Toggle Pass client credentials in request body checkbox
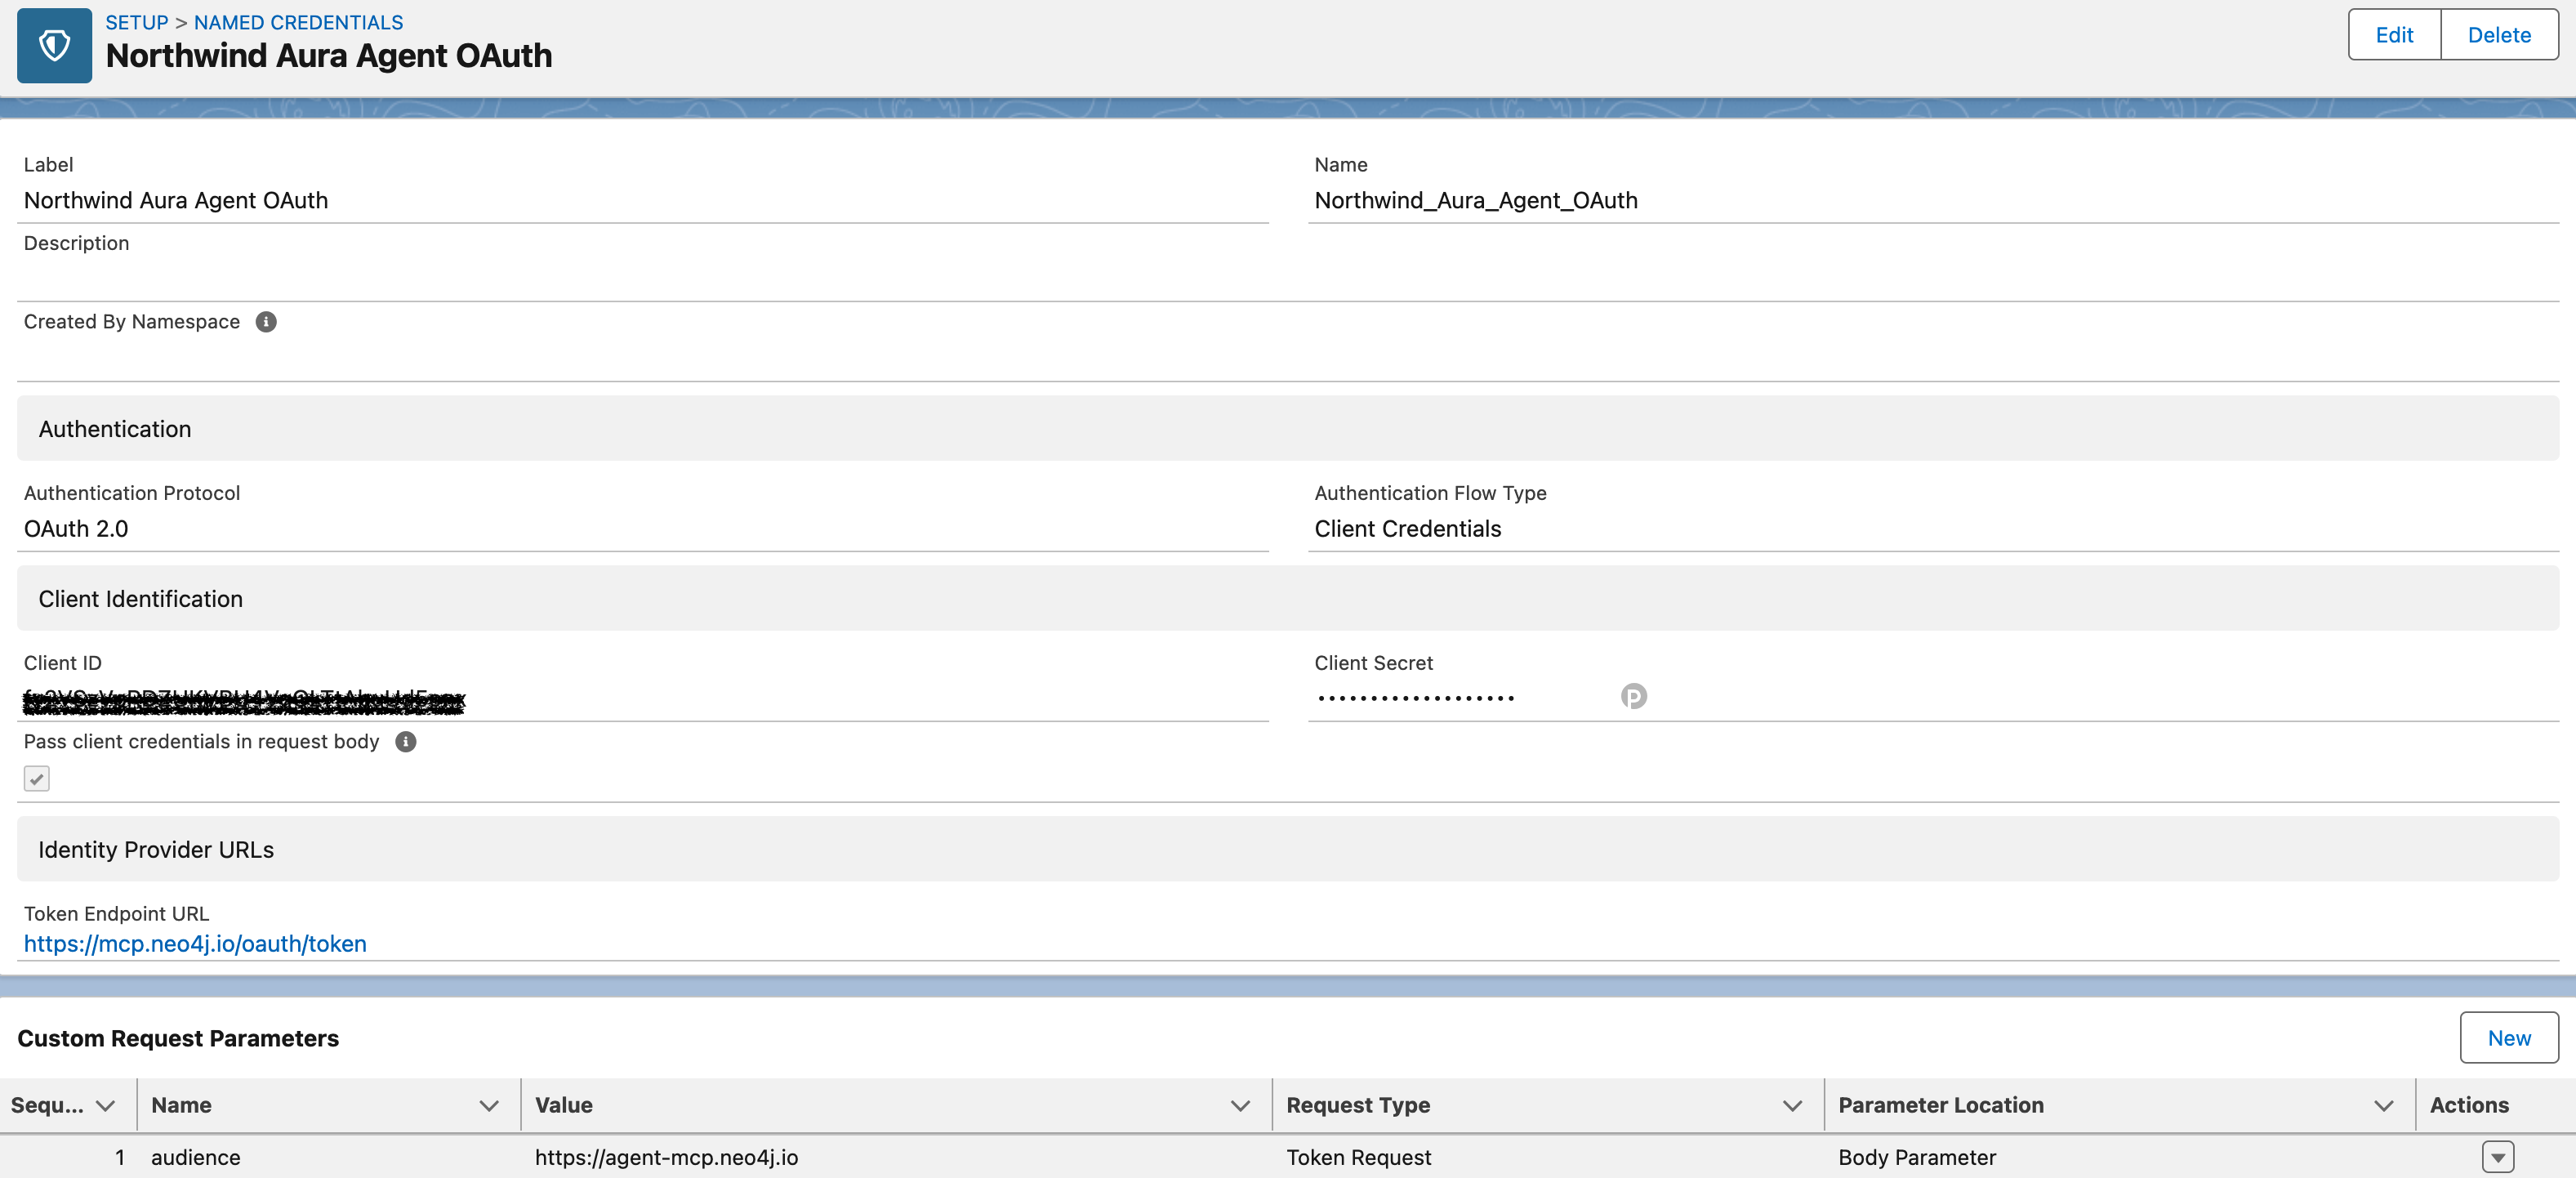This screenshot has width=2576, height=1178. [x=37, y=779]
